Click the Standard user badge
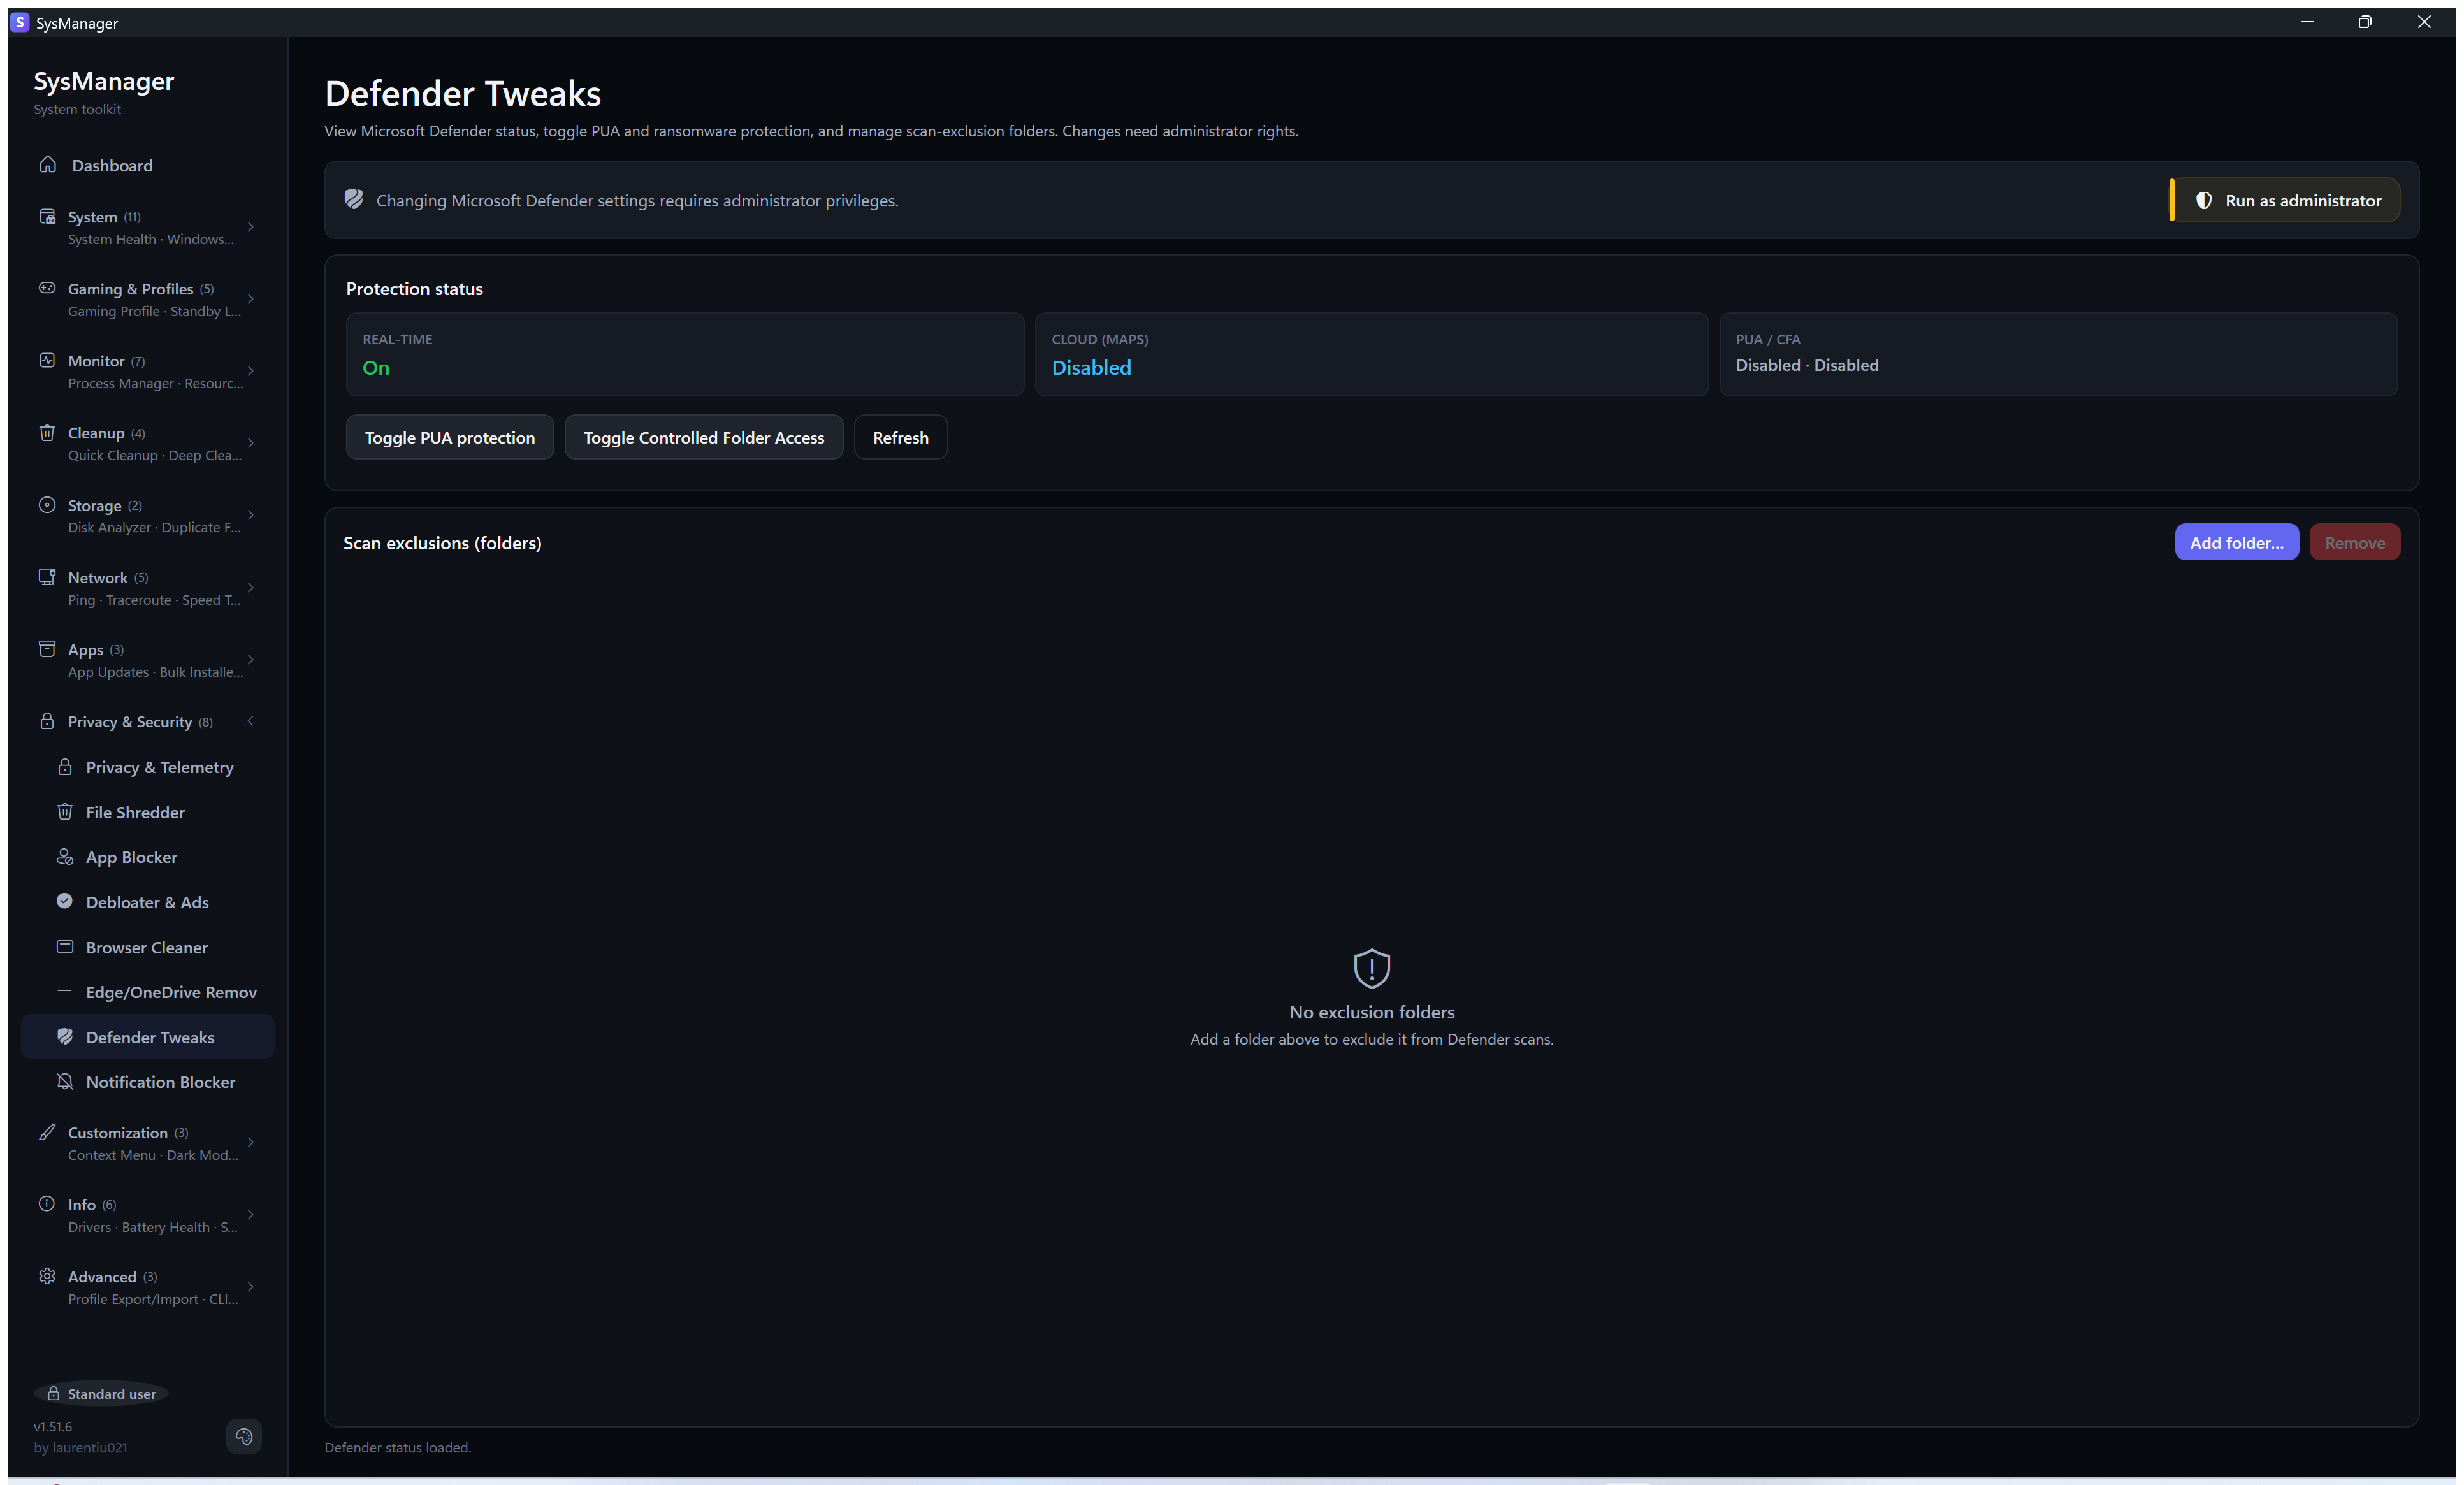The image size is (2464, 1485). point(101,1393)
